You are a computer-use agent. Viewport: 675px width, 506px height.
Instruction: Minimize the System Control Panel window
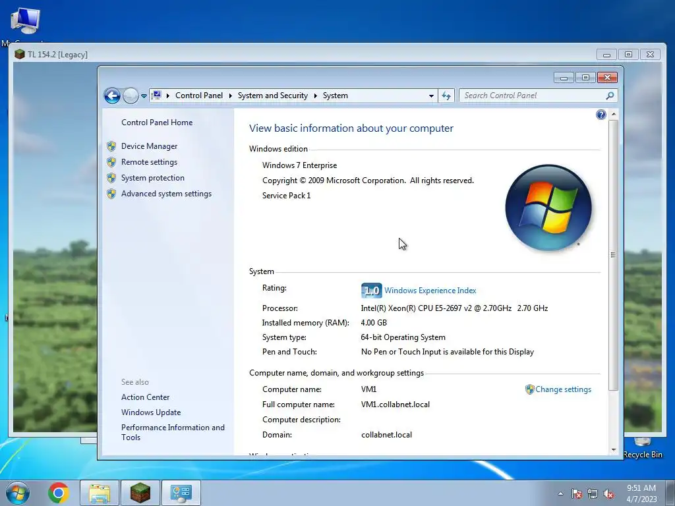point(564,78)
